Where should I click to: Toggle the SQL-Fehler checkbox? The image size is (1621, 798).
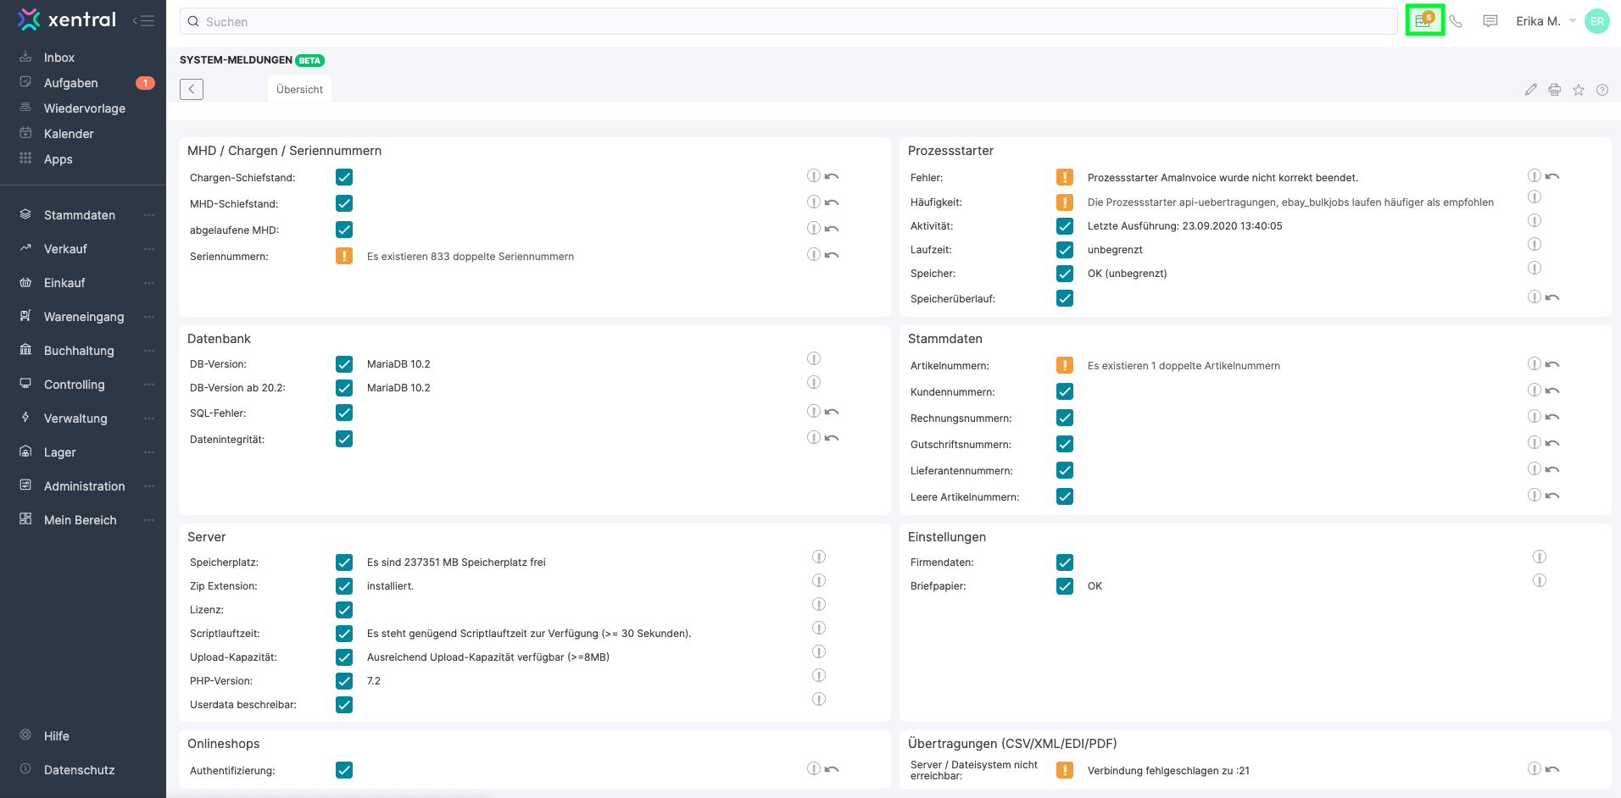coord(344,413)
